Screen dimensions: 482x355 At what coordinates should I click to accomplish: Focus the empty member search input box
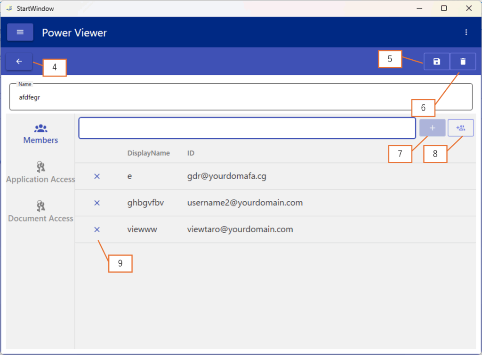coord(247,128)
